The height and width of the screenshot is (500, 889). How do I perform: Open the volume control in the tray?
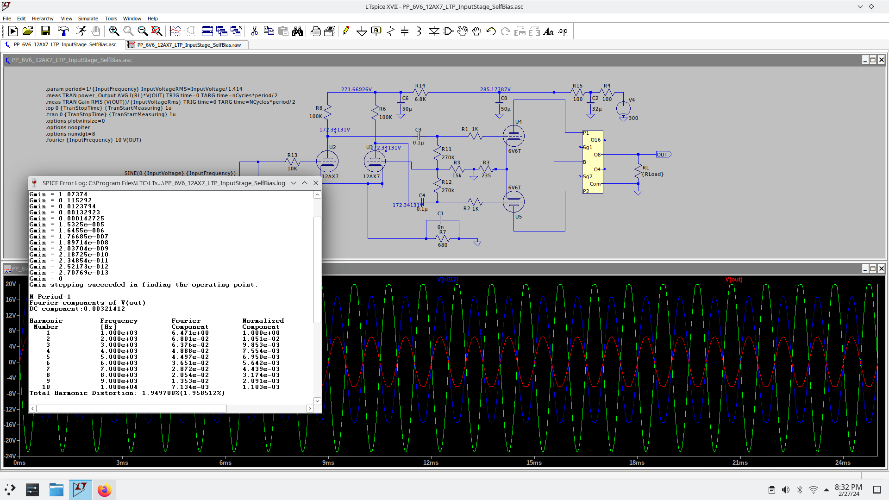tap(786, 490)
